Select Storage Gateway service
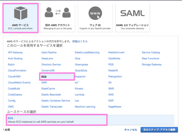Viewport: 182px width, 134px height. point(152,65)
